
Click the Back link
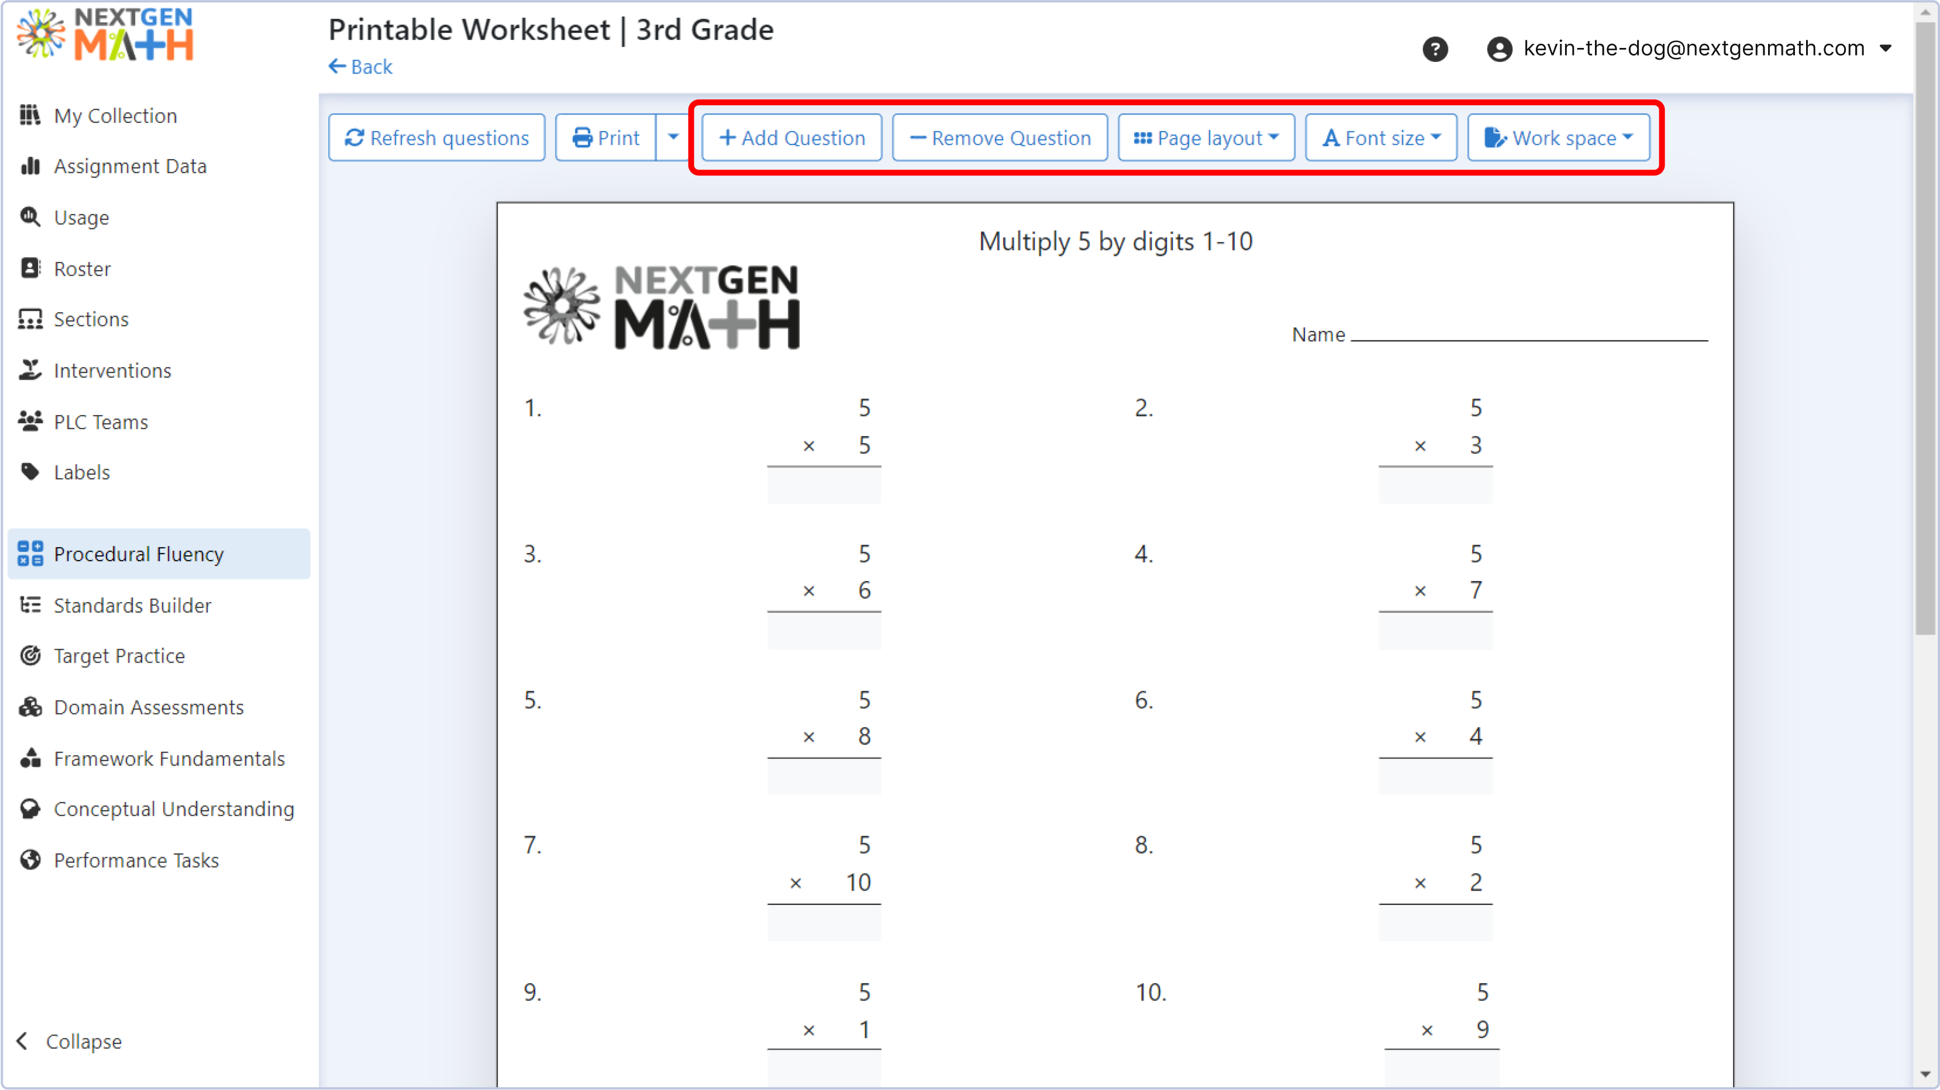361,67
